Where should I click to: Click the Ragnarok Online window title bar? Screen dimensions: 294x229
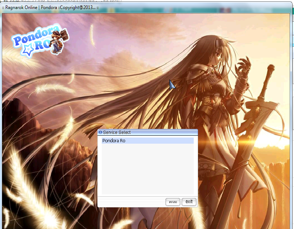pos(146,8)
